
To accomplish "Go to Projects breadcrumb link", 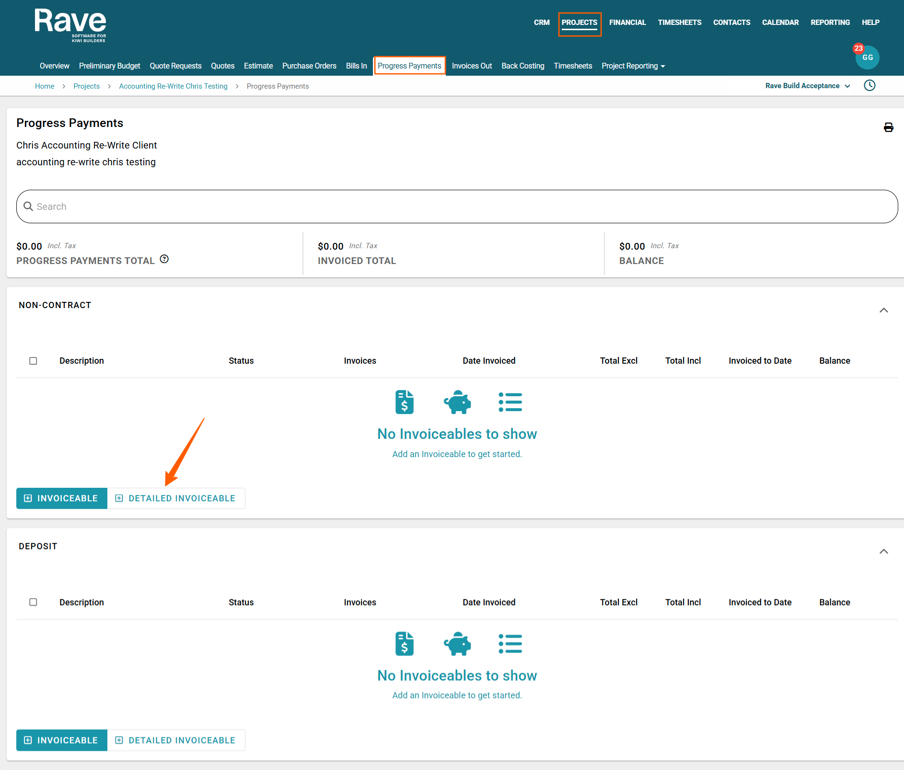I will [x=86, y=86].
